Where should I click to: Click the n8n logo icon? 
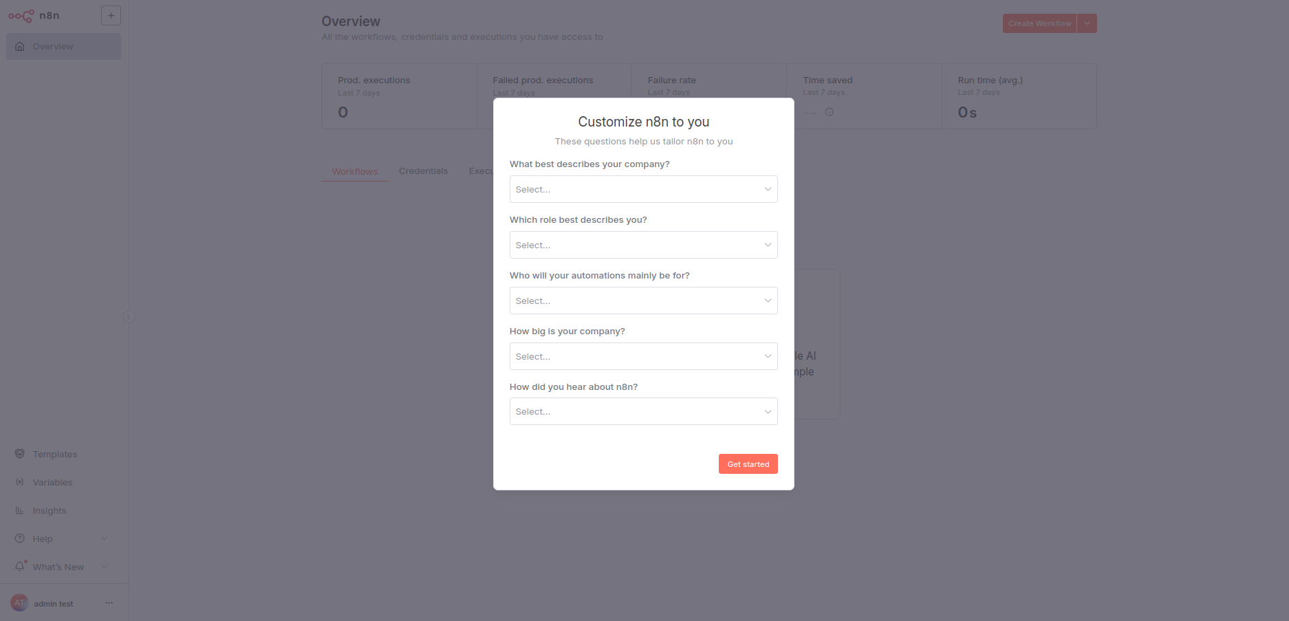pyautogui.click(x=21, y=16)
